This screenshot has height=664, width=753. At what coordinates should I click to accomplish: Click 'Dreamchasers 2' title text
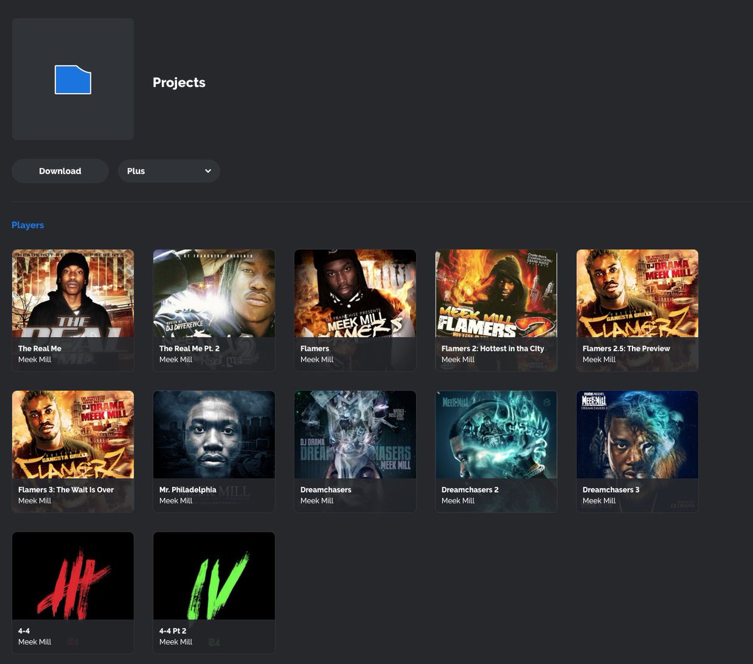(470, 490)
